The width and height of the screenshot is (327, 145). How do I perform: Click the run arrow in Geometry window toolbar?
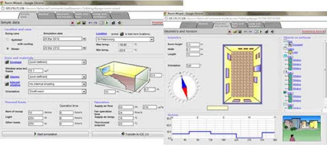pos(261,32)
